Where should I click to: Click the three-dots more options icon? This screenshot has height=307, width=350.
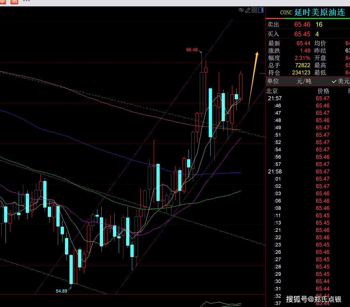point(26,1)
